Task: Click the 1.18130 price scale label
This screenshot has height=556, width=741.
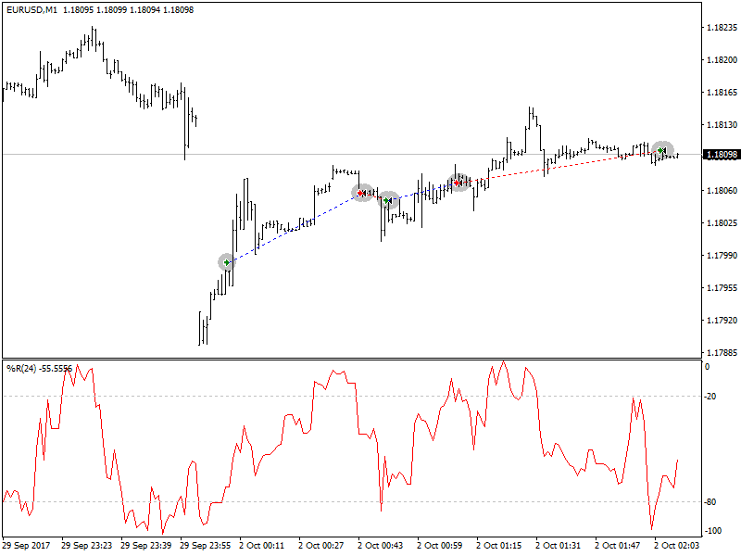Action: click(x=721, y=125)
